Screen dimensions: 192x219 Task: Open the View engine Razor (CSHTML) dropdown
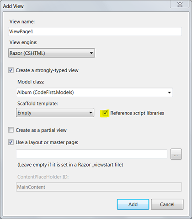pyautogui.click(x=52, y=53)
